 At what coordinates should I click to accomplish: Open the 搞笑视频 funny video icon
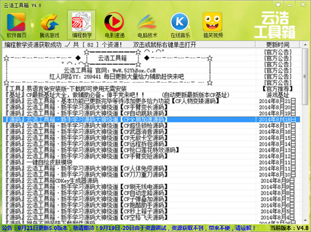(x=213, y=25)
